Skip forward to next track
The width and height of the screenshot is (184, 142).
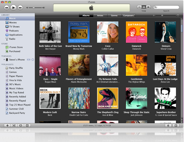point(20,8)
